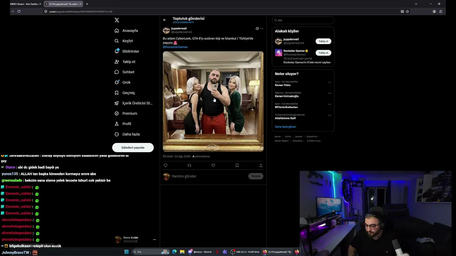Open Bildirimler notifications

pyautogui.click(x=127, y=51)
